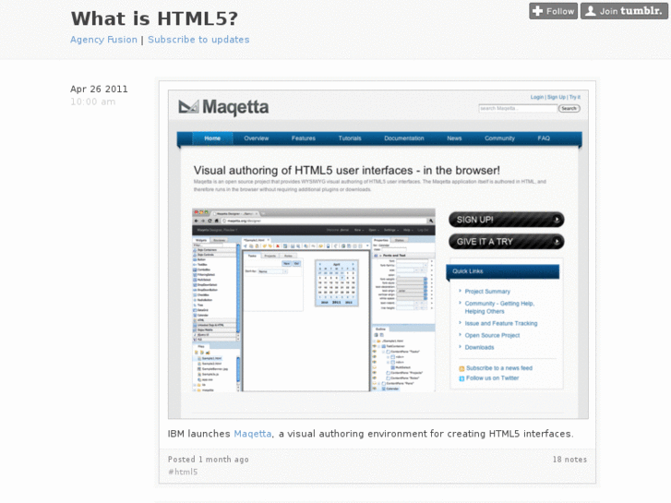This screenshot has width=671, height=503.
Task: Click the Posted 1 month ago link
Action: point(208,460)
